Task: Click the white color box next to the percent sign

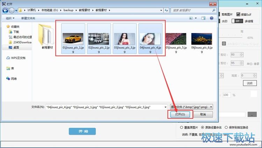Action: (254, 94)
